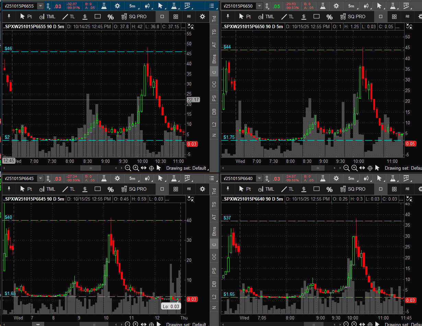The height and width of the screenshot is (326, 422).
Task: Open the TS side tab on the upper panel
Action: (214, 32)
